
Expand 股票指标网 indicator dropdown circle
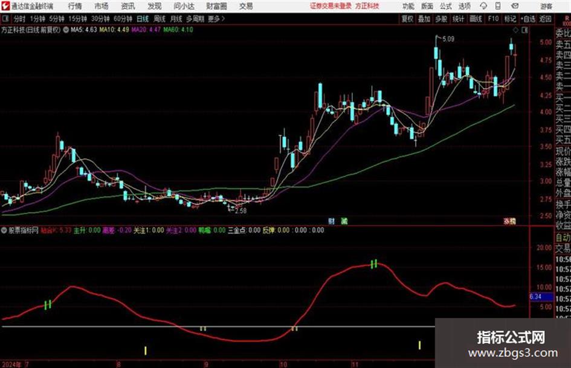[x=4, y=230]
